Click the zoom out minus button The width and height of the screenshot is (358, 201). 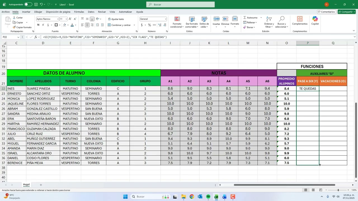pyautogui.click(x=326, y=190)
